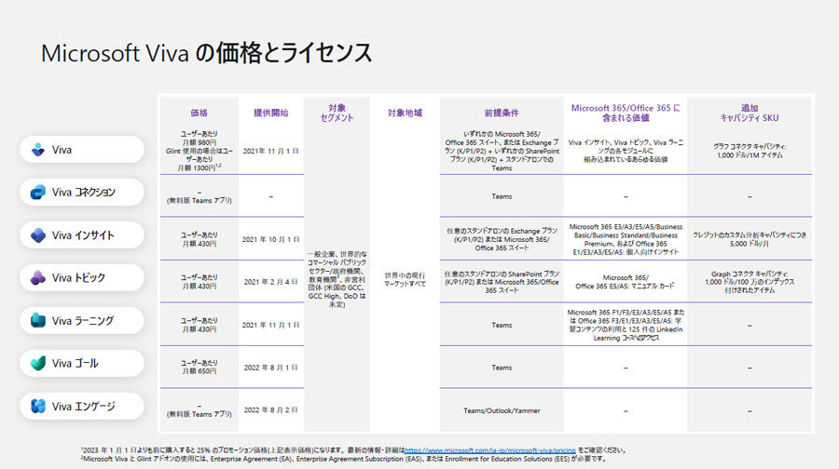The width and height of the screenshot is (839, 469).
Task: Select the Viva エンゲージ pill label
Action: coord(84,406)
